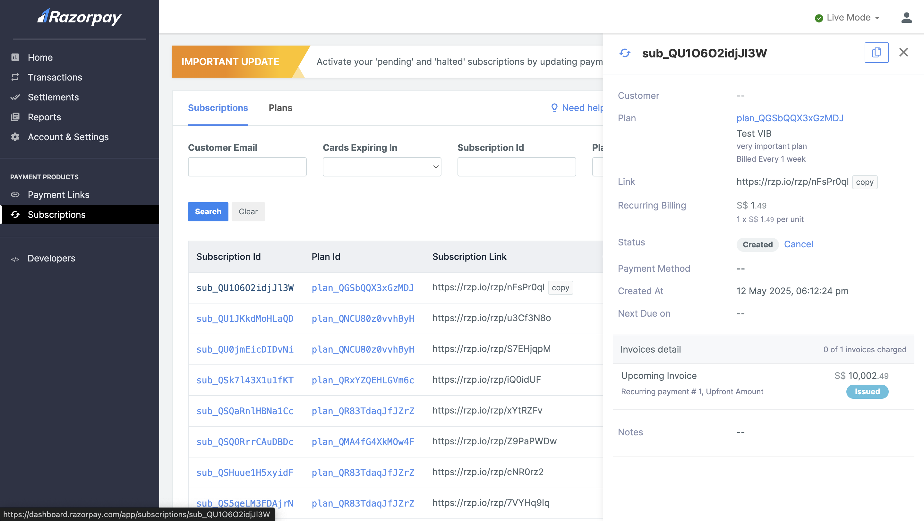Image resolution: width=924 pixels, height=521 pixels.
Task: Copy link in the detail panel
Action: [864, 182]
